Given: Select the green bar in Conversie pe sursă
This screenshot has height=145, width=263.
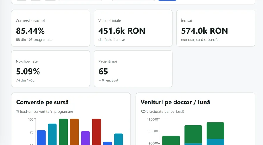Looking at the screenshot, I should click(x=63, y=132).
